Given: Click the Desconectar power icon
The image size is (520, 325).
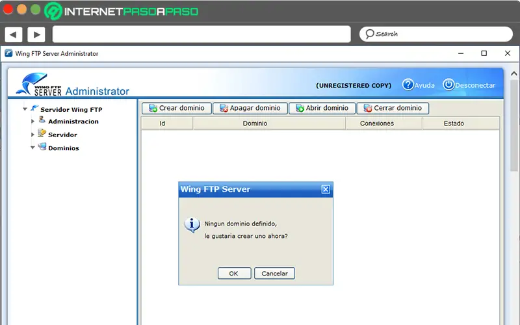Looking at the screenshot, I should [x=448, y=84].
